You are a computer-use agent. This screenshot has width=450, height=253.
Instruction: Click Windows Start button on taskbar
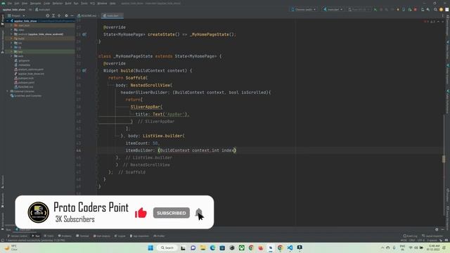tap(150, 248)
